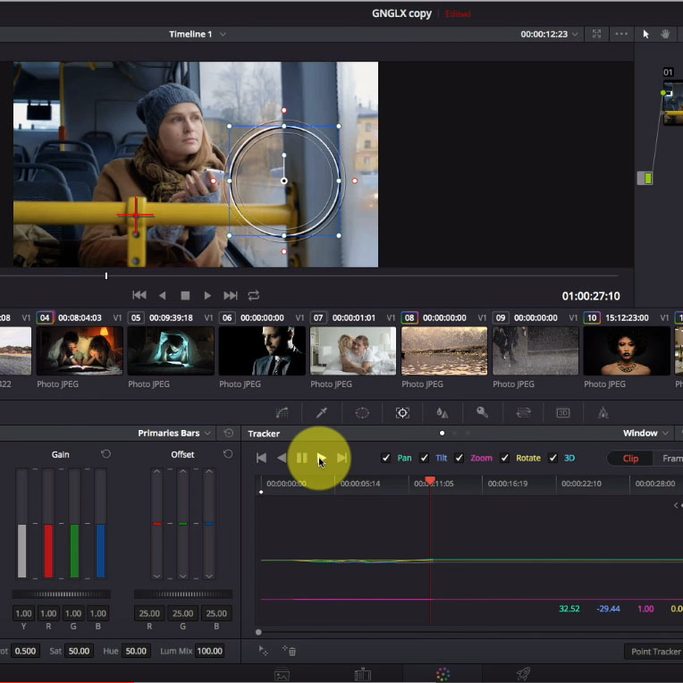Click the Sat value field 50.00

(x=79, y=651)
